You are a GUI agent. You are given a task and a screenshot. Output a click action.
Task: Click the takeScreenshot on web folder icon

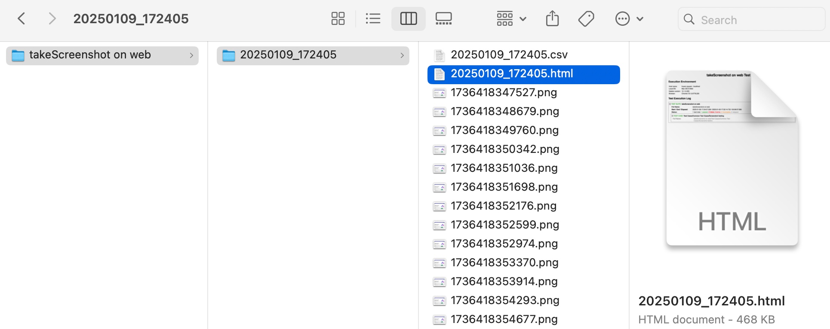click(x=18, y=55)
